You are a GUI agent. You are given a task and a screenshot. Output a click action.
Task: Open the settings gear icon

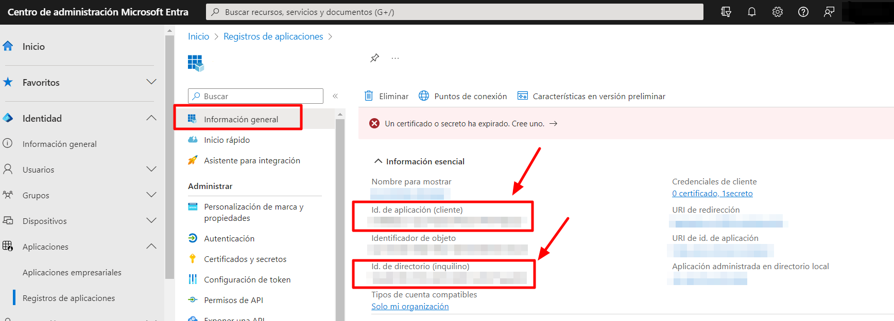[x=777, y=12]
